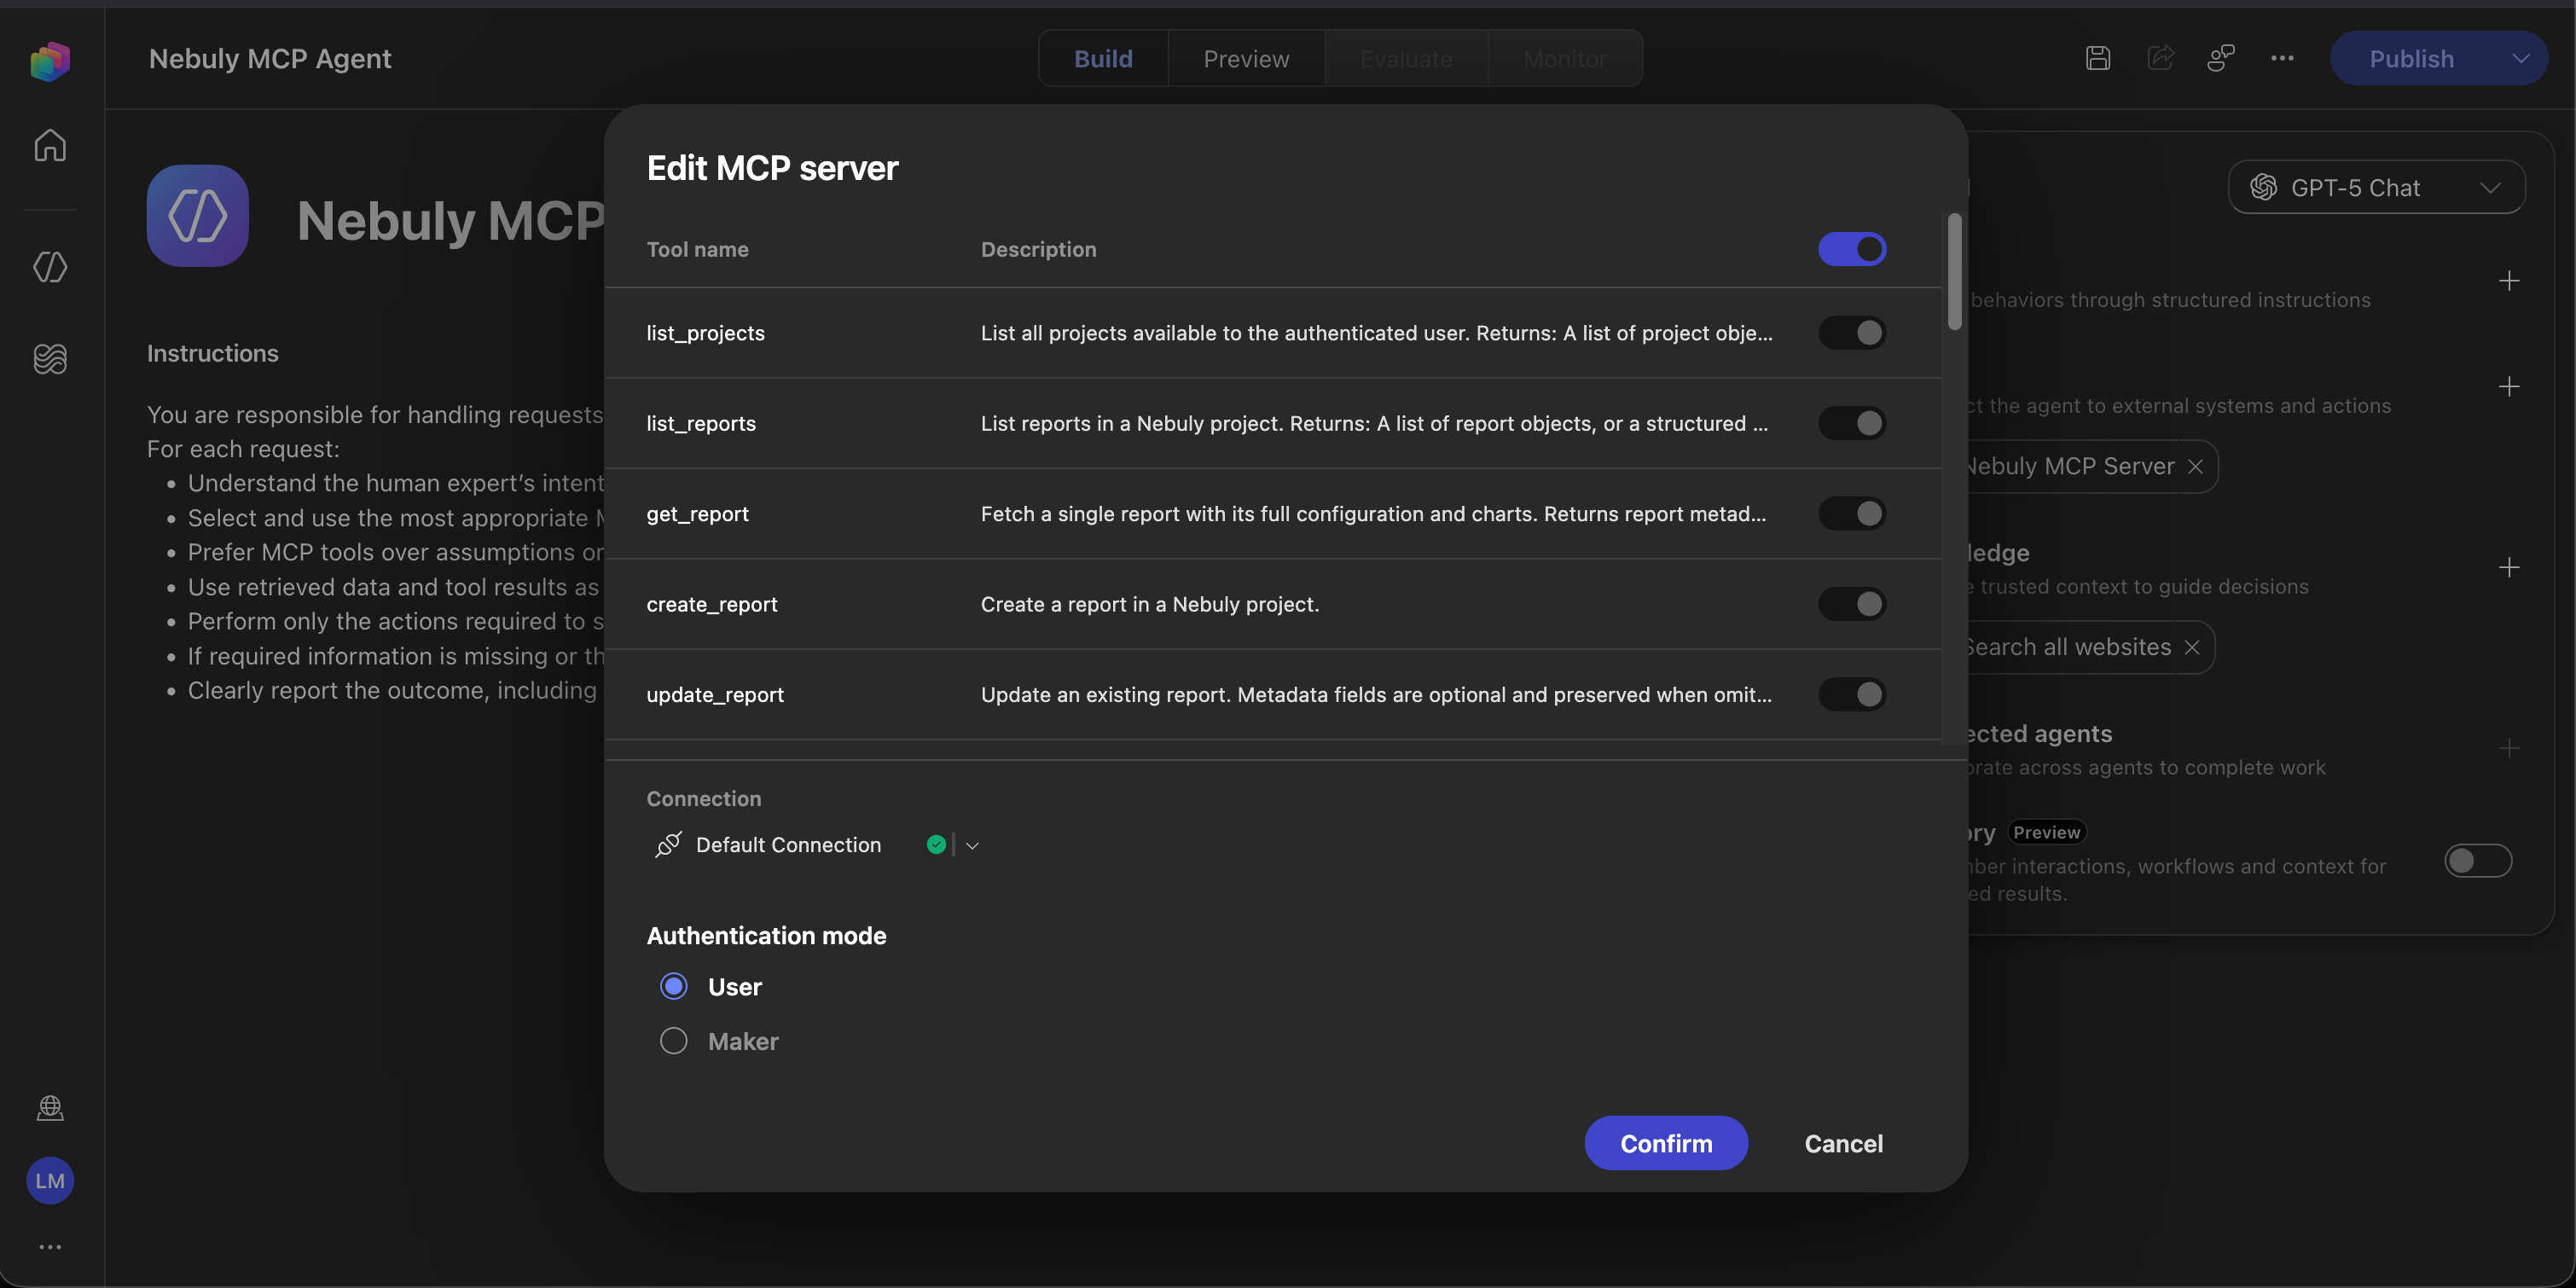Toggle the update_report tool switch
The image size is (2576, 1288).
pos(1852,694)
